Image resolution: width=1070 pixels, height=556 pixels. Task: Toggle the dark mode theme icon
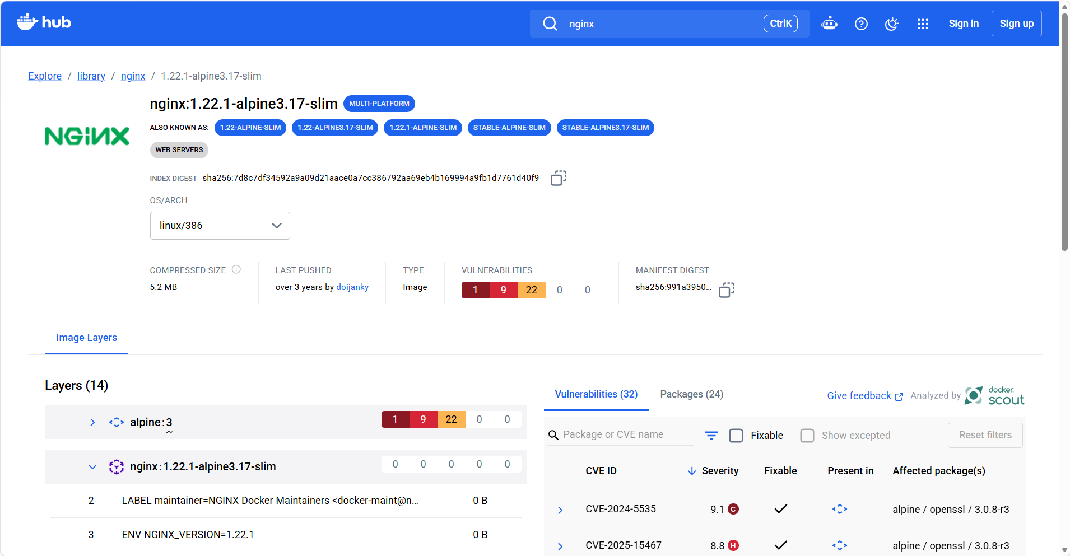pyautogui.click(x=892, y=24)
